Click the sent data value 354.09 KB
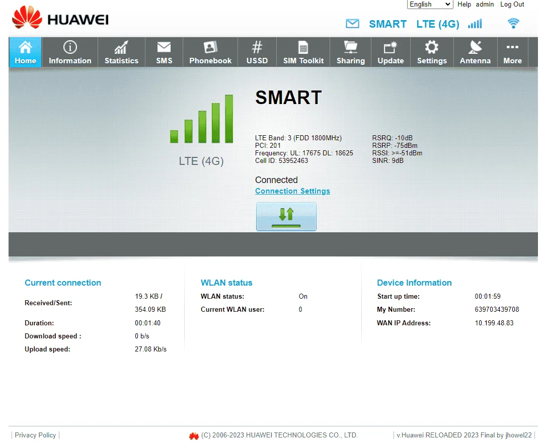Viewport: 544px width, 446px height. (150, 309)
